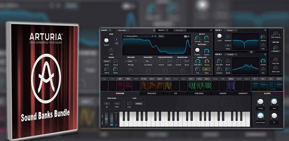Open Engine 2 type dropdown
289x141 pixels.
pos(180,30)
